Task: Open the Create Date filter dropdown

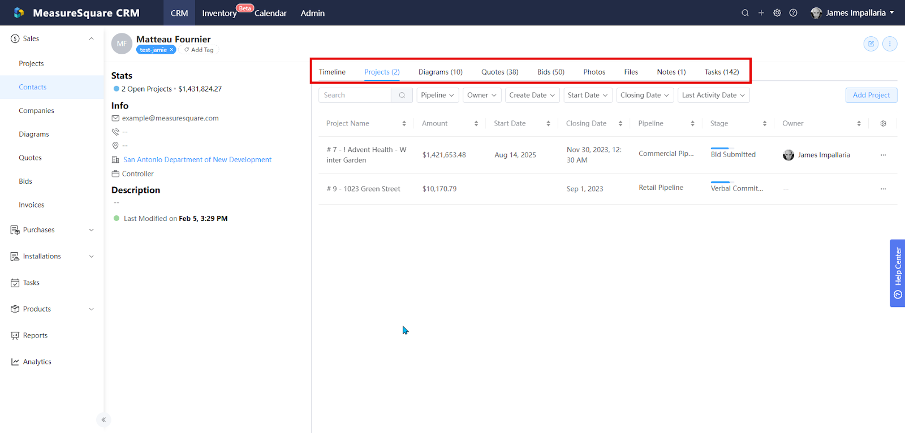Action: click(532, 95)
